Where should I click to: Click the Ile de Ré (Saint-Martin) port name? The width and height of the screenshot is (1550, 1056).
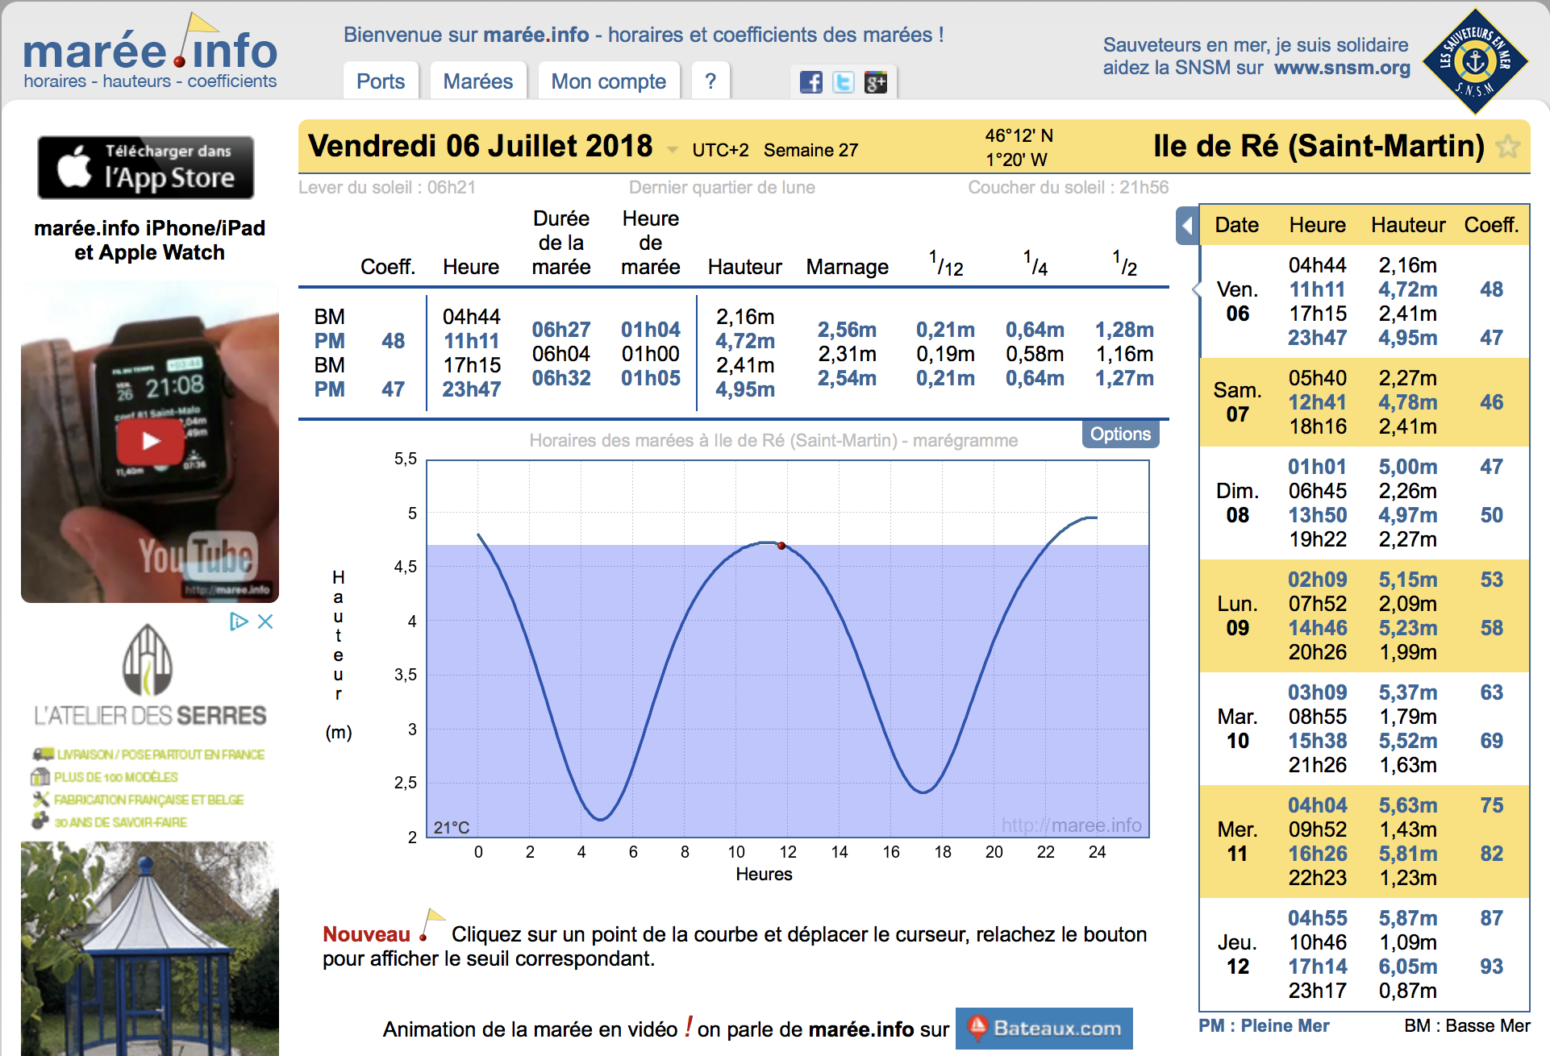pyautogui.click(x=1319, y=146)
